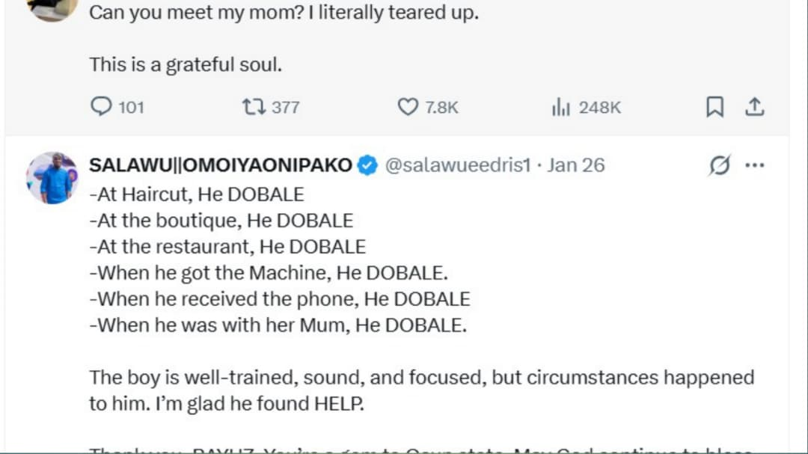
Task: Click the 101 replies count
Action: [131, 108]
